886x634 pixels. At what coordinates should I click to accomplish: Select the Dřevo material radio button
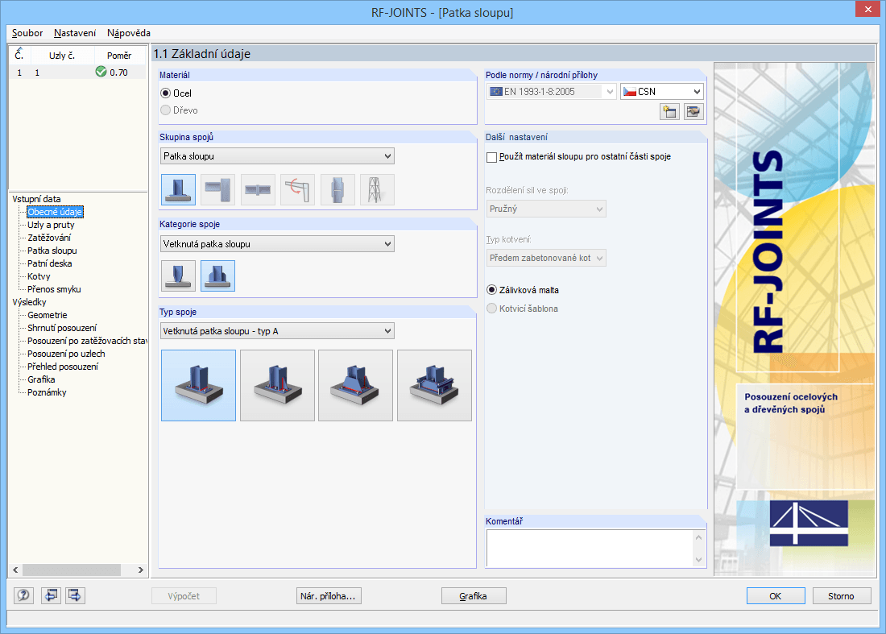[166, 110]
